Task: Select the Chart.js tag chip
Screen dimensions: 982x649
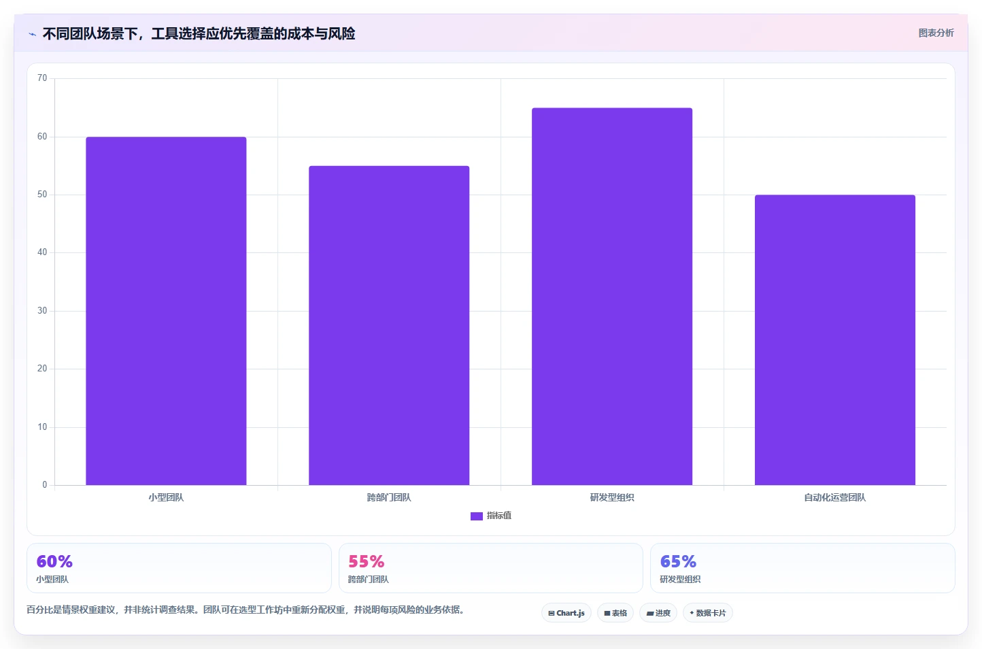Action: 566,613
